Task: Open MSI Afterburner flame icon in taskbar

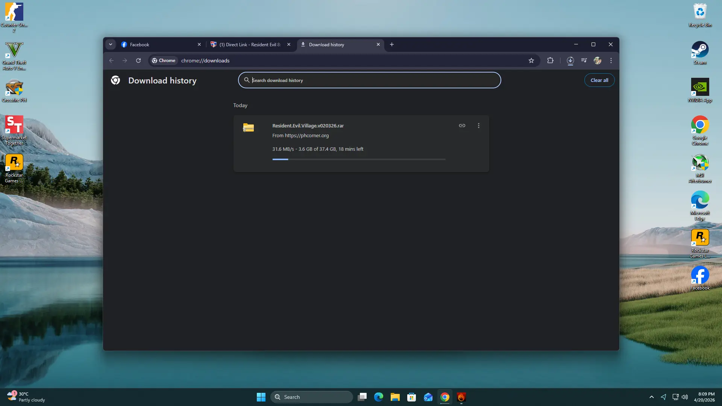Action: [461, 397]
